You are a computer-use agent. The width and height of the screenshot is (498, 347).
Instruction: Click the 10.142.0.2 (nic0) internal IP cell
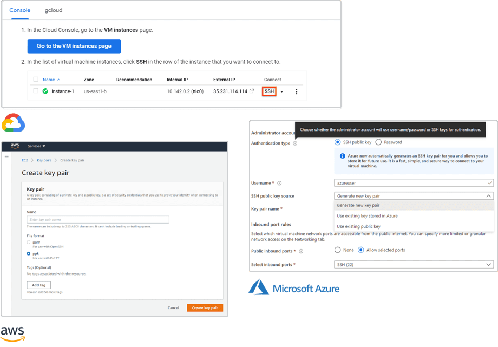click(x=185, y=91)
